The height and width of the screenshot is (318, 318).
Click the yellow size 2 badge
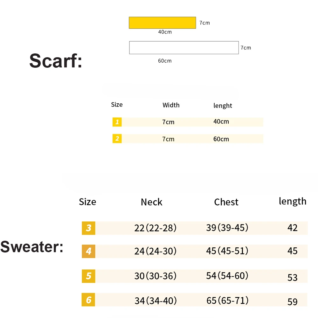[117, 139]
